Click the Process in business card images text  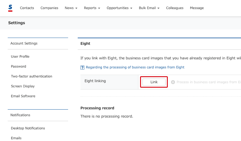[209, 82]
